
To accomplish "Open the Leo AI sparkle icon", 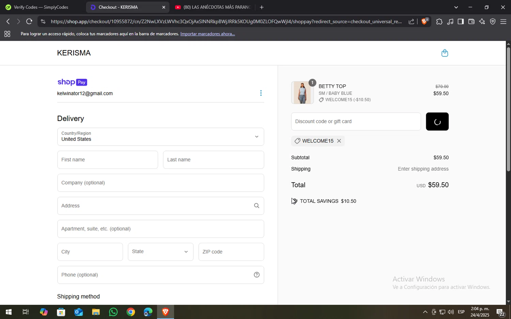I will pos(482,21).
